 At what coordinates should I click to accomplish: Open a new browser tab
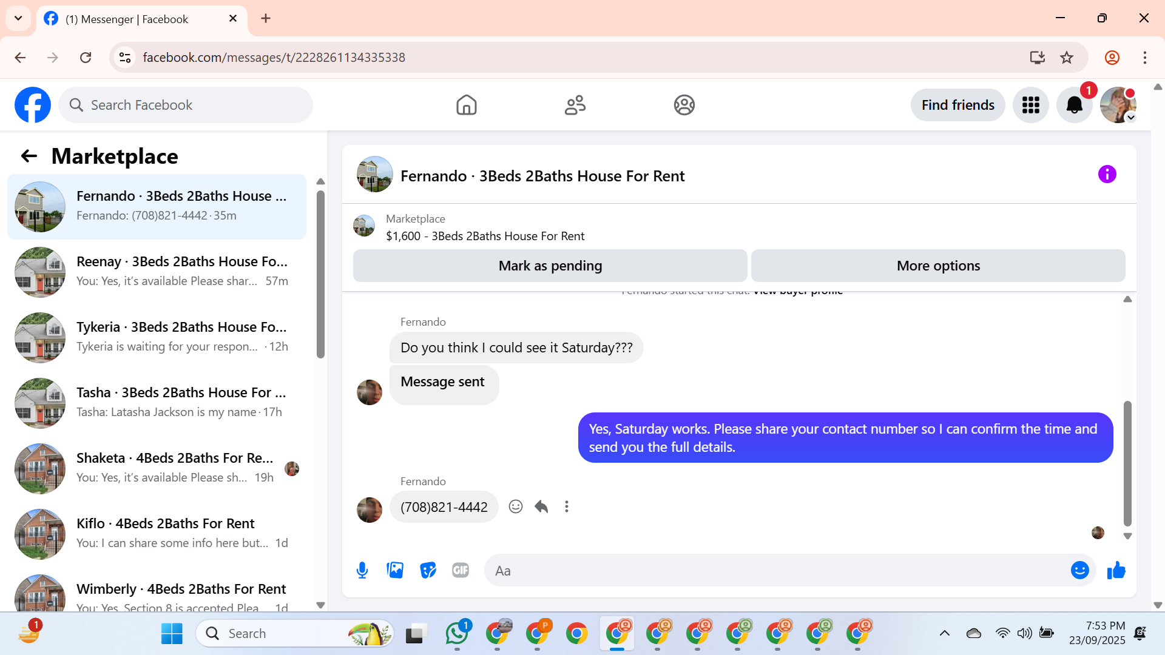[266, 19]
